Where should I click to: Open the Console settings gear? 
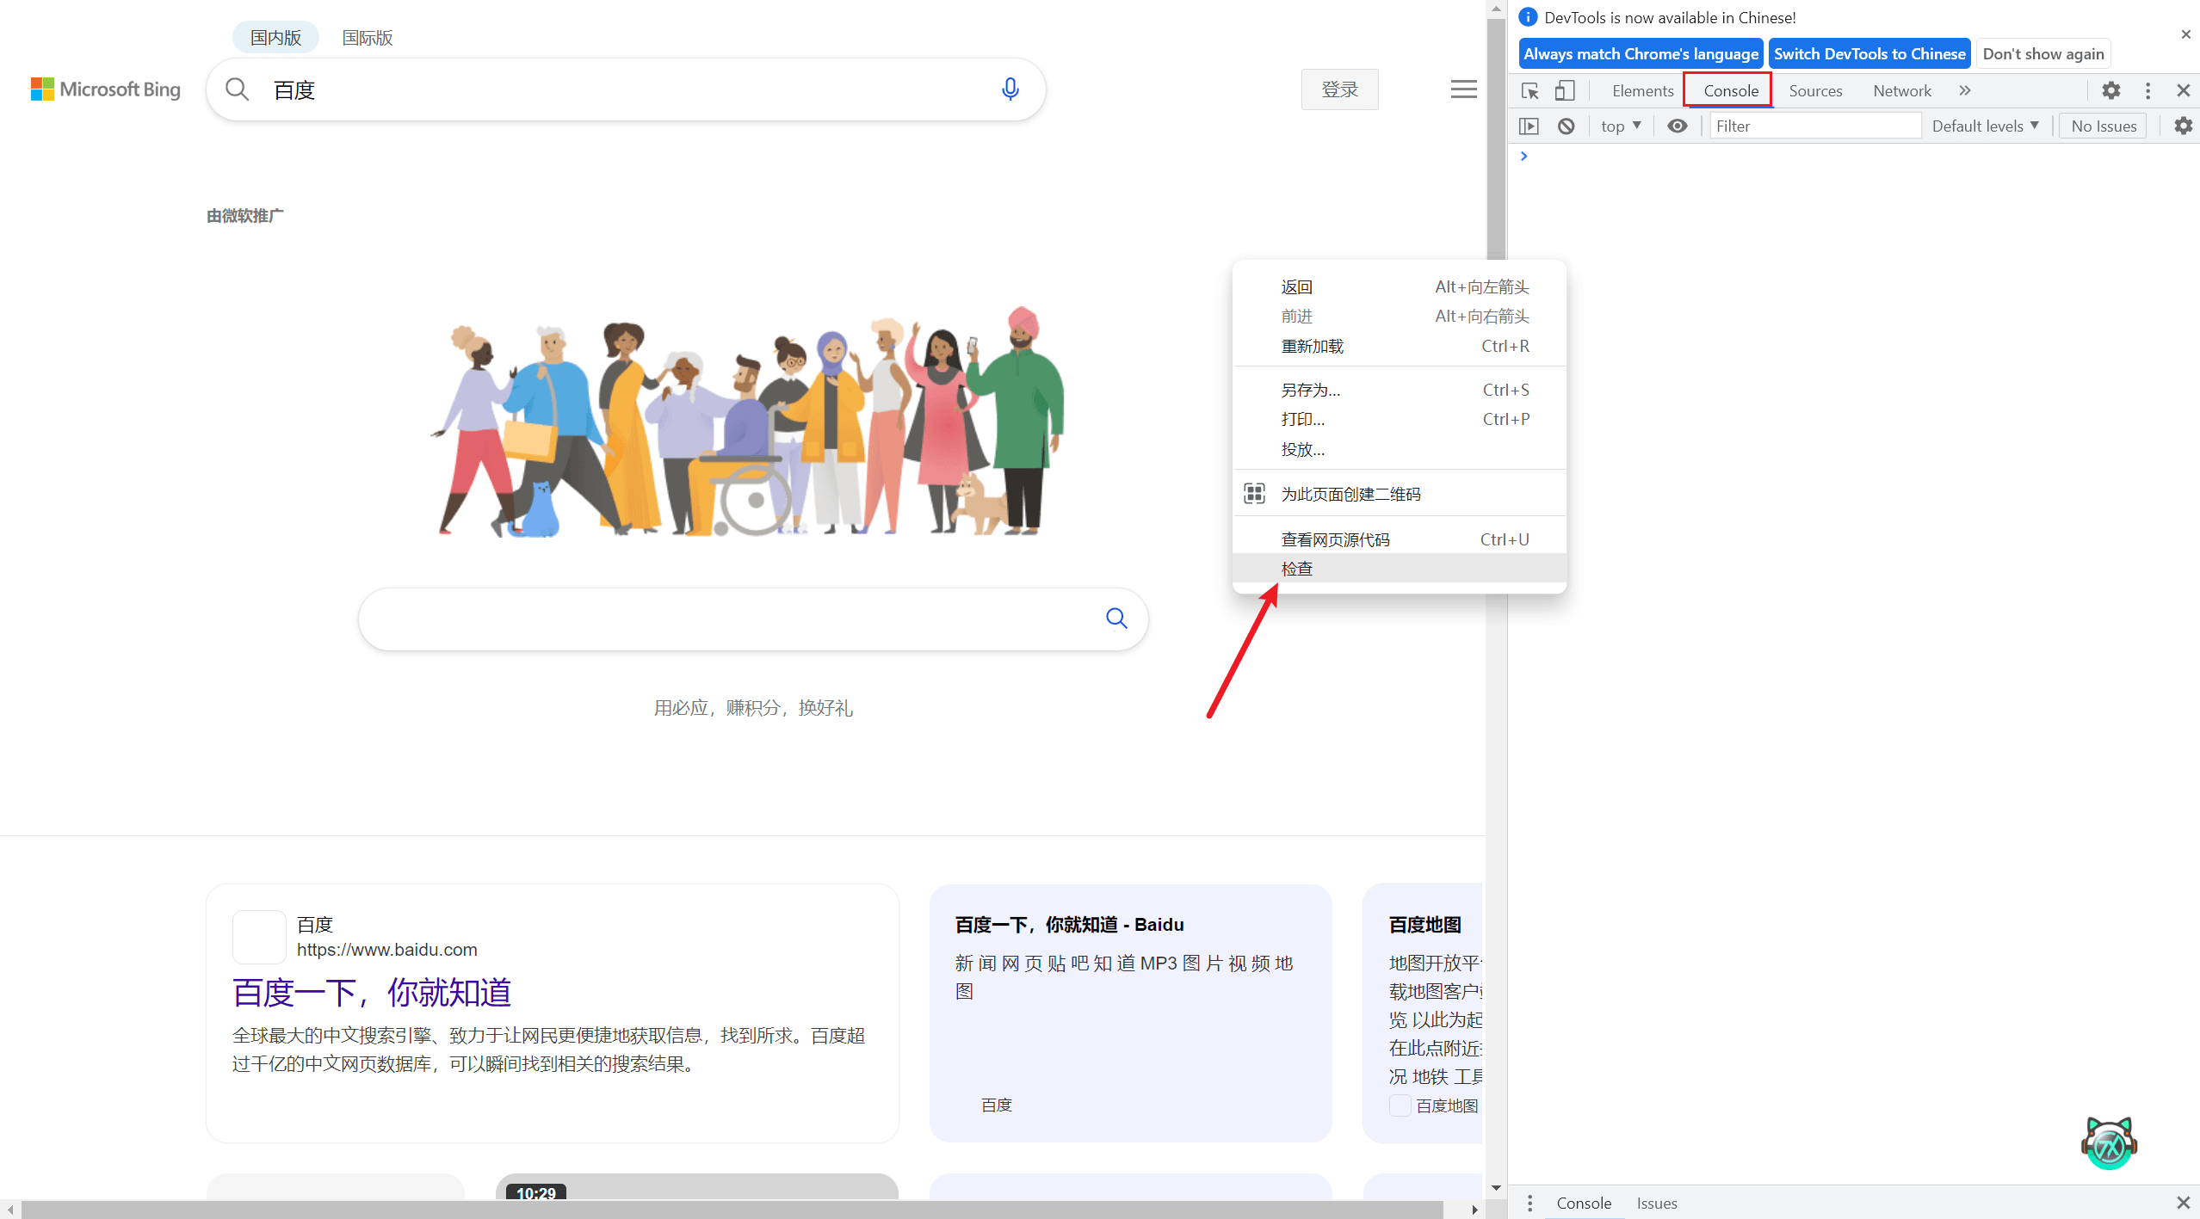pyautogui.click(x=2183, y=126)
